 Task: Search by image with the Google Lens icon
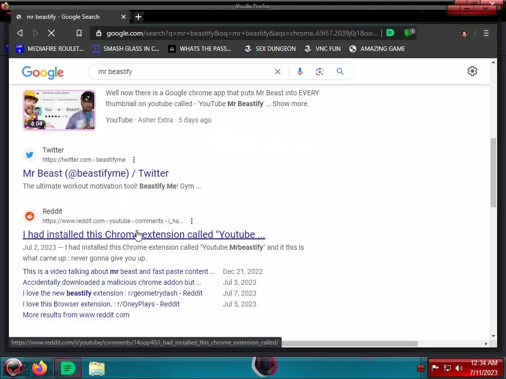(320, 72)
